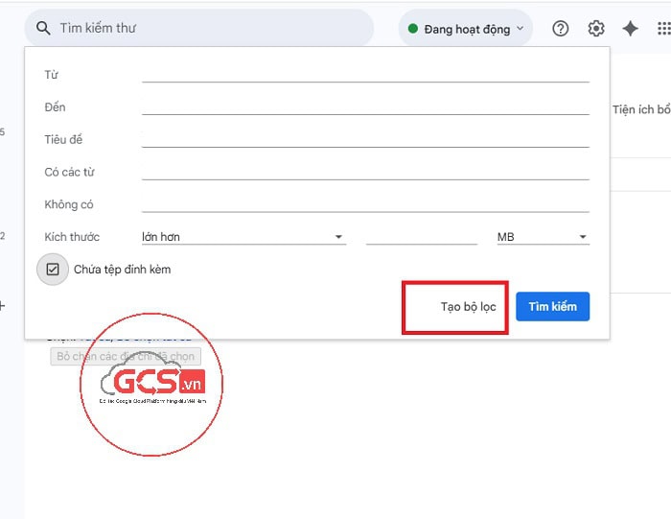Click the 'Có các từ' input field

(365, 172)
